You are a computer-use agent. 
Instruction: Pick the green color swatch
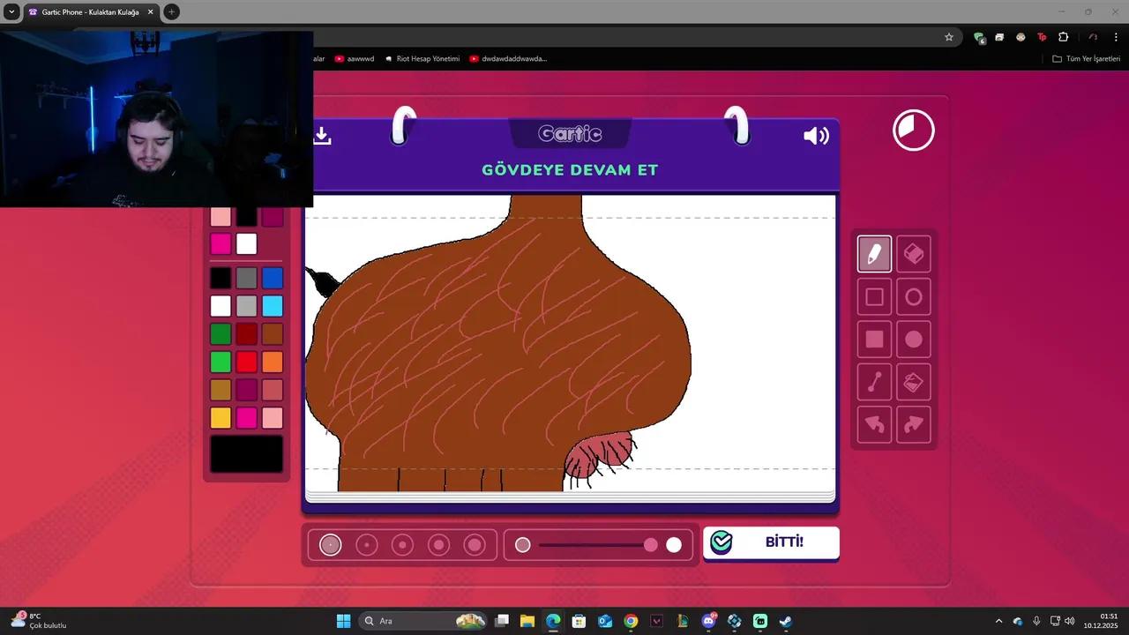(221, 362)
